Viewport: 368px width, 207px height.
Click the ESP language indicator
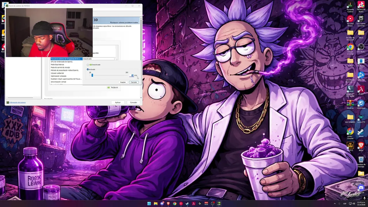coord(345,204)
